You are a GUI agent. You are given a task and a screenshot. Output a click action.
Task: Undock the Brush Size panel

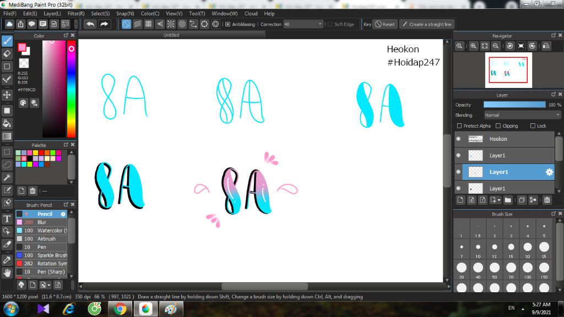[x=553, y=214]
